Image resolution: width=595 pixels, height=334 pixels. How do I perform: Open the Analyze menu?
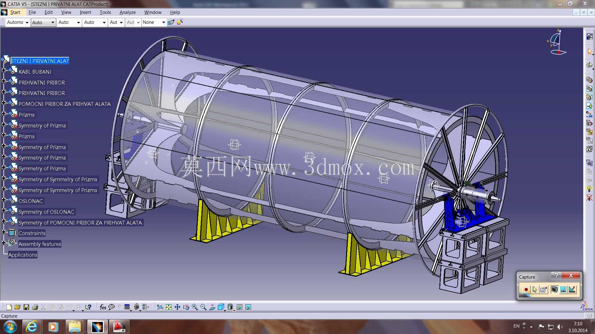coord(127,12)
